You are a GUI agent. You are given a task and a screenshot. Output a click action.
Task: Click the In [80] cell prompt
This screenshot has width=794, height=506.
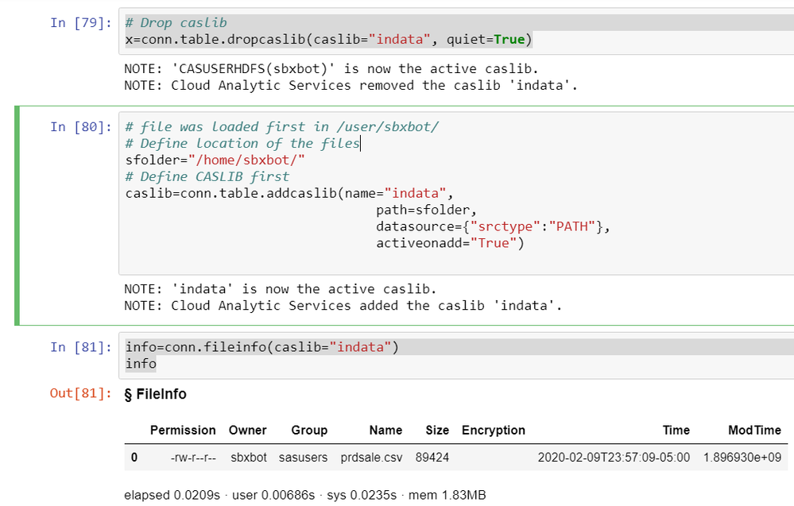pyautogui.click(x=81, y=127)
